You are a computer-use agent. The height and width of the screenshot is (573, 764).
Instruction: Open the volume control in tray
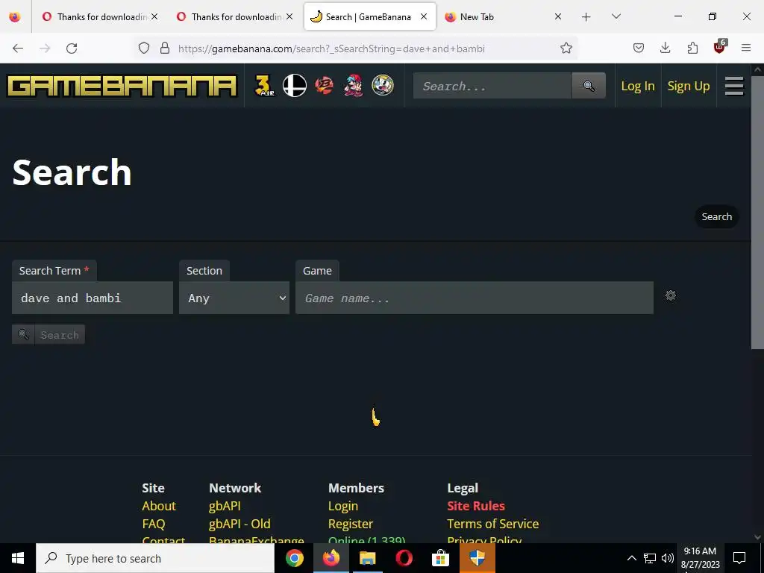(668, 558)
